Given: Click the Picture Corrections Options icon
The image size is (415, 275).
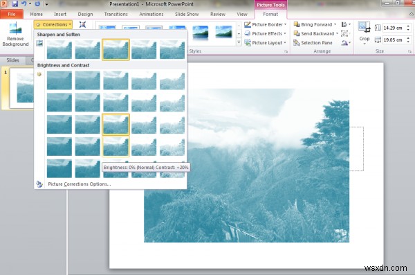Looking at the screenshot, I should coord(39,184).
